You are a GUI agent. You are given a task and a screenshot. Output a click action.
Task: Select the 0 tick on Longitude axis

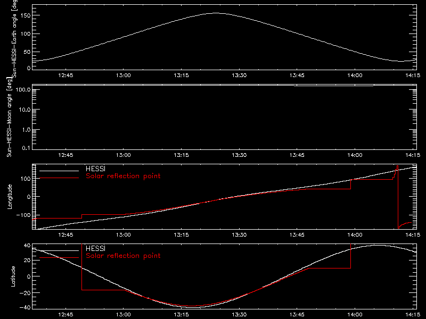coord(29,197)
